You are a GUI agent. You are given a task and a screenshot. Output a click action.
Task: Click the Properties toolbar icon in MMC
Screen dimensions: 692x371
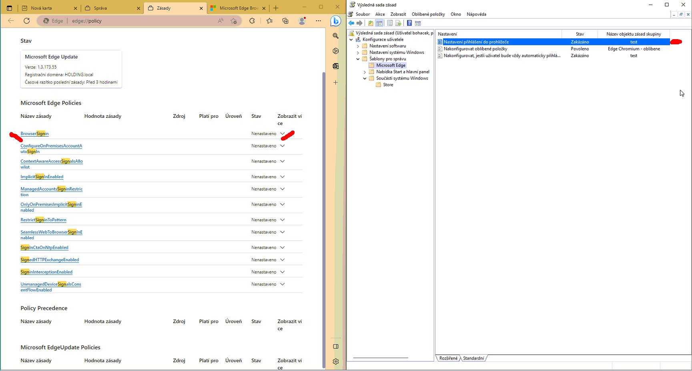(x=390, y=23)
